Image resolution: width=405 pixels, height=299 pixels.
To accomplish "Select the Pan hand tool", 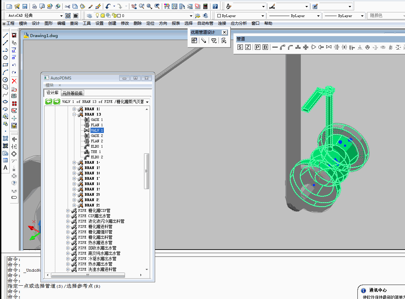I will [134, 6].
